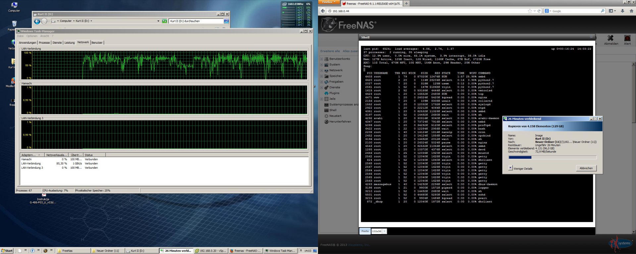This screenshot has width=636, height=254.
Task: Open the Explorer address bar history dropdown
Action: [158, 21]
